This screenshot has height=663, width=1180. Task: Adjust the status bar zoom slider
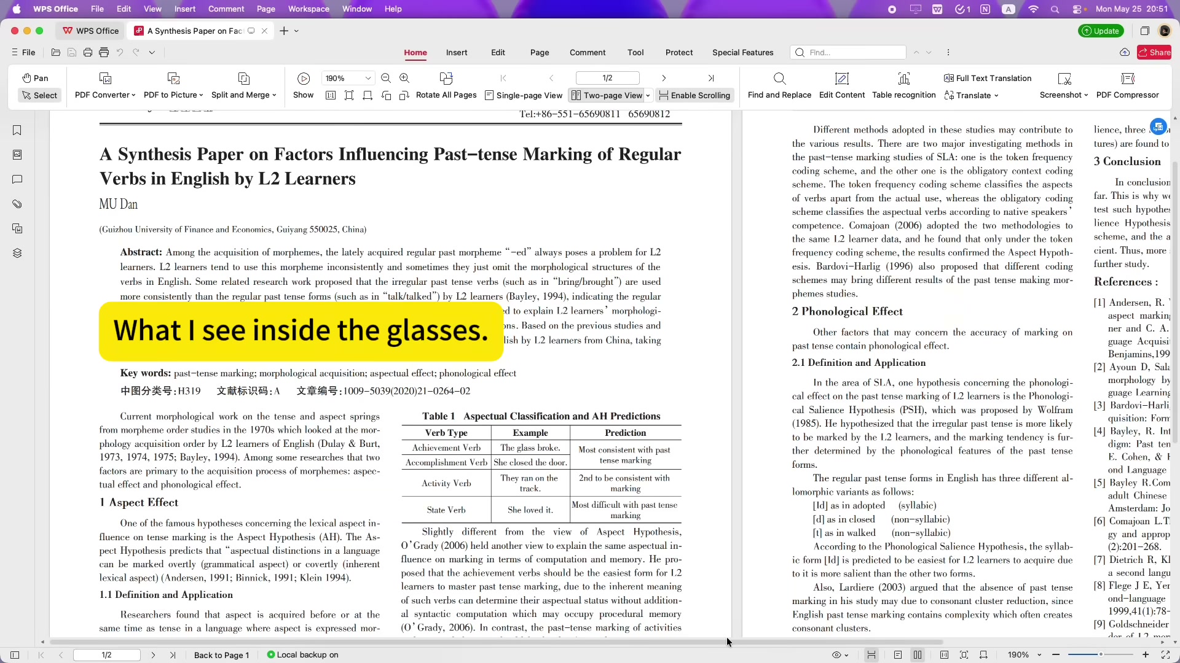point(1100,655)
